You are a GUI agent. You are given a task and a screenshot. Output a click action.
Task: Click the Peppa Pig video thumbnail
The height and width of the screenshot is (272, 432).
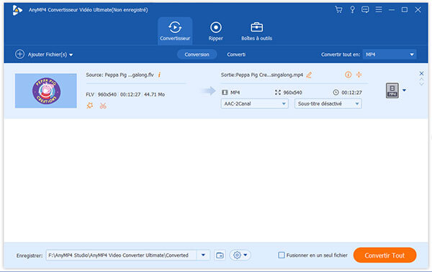(x=46, y=90)
